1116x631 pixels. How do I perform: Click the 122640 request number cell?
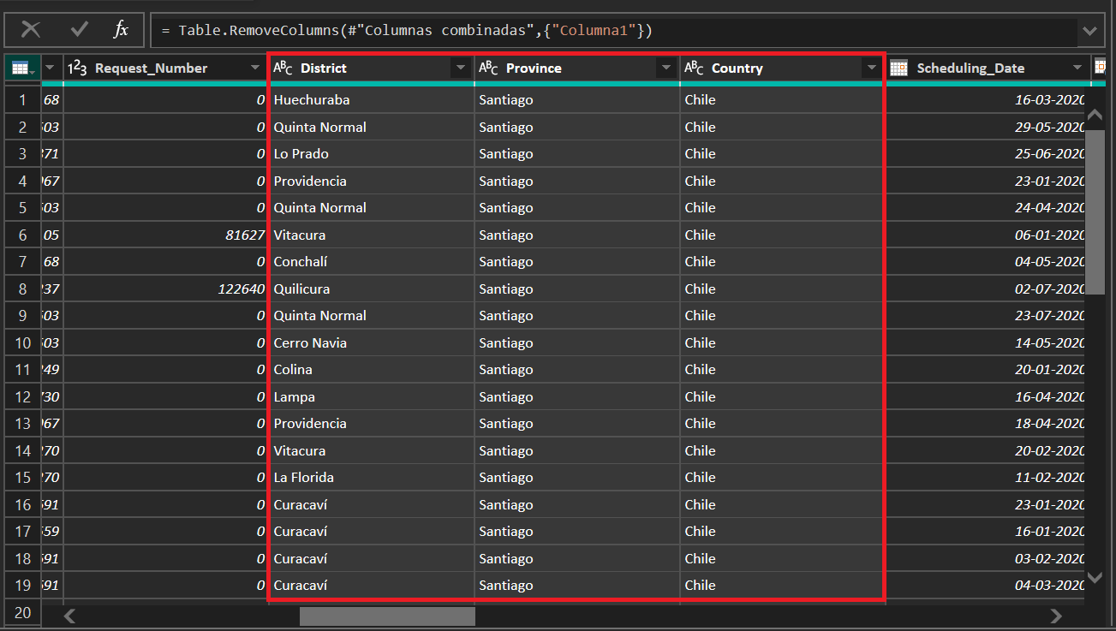pyautogui.click(x=165, y=289)
